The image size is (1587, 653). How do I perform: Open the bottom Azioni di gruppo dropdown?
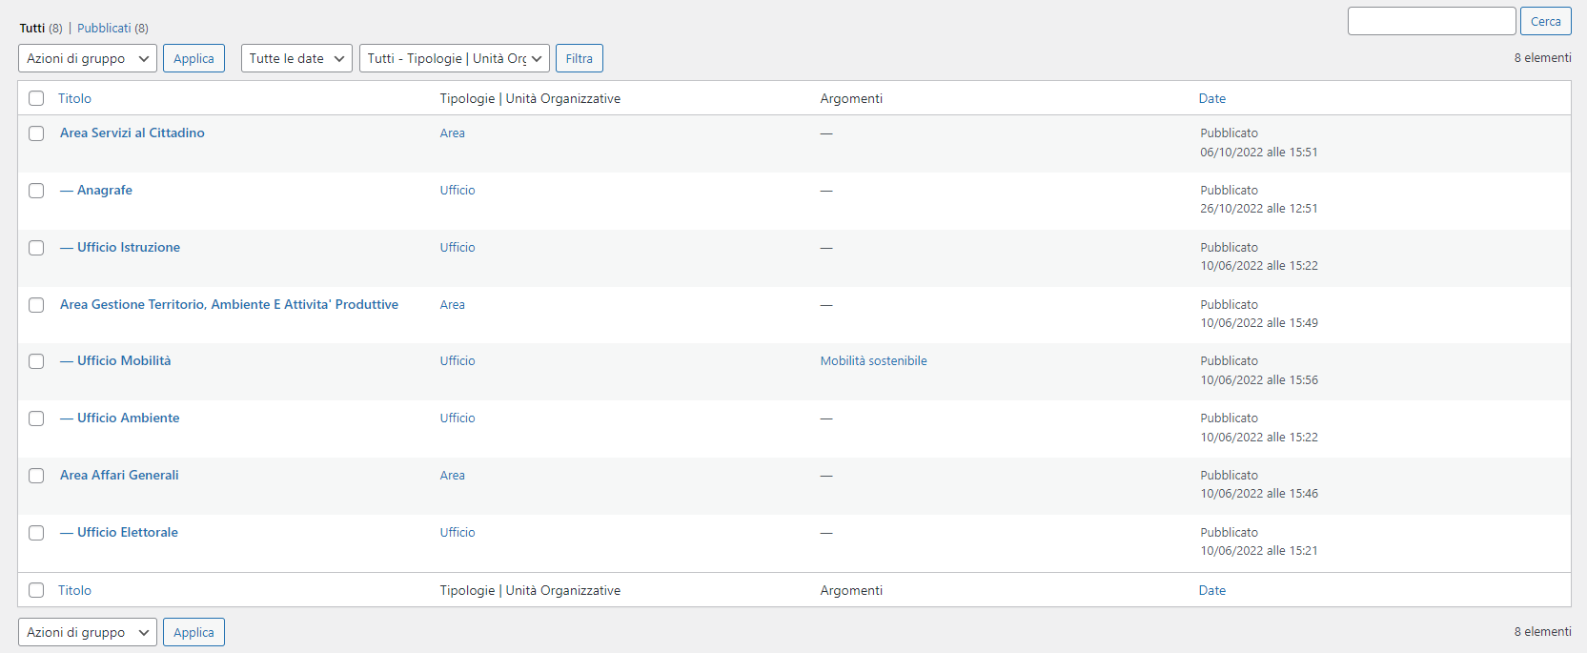tap(87, 632)
